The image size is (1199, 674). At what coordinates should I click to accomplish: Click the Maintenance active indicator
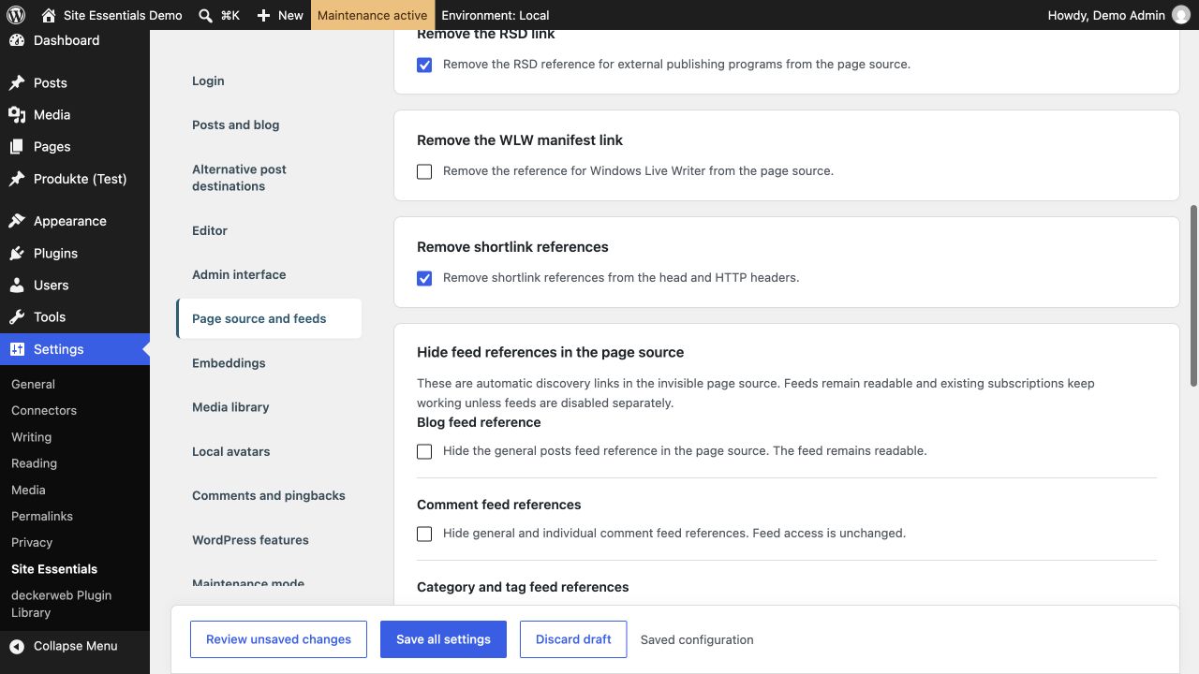pos(372,15)
